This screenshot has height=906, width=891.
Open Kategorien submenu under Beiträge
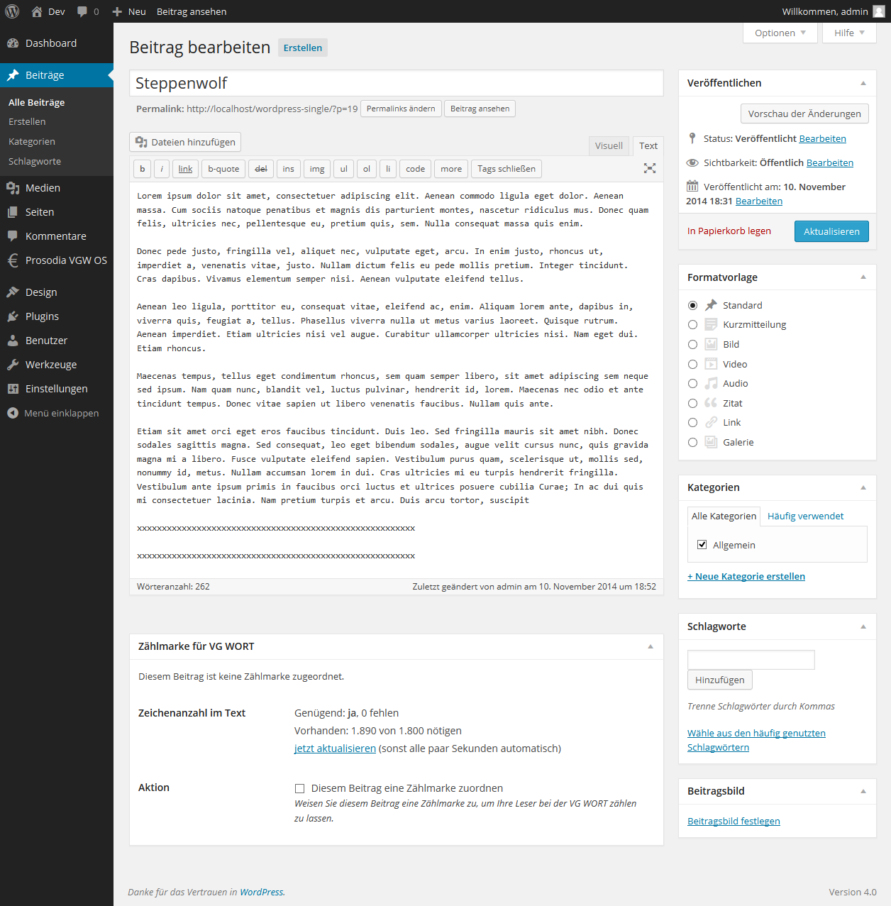tap(32, 142)
